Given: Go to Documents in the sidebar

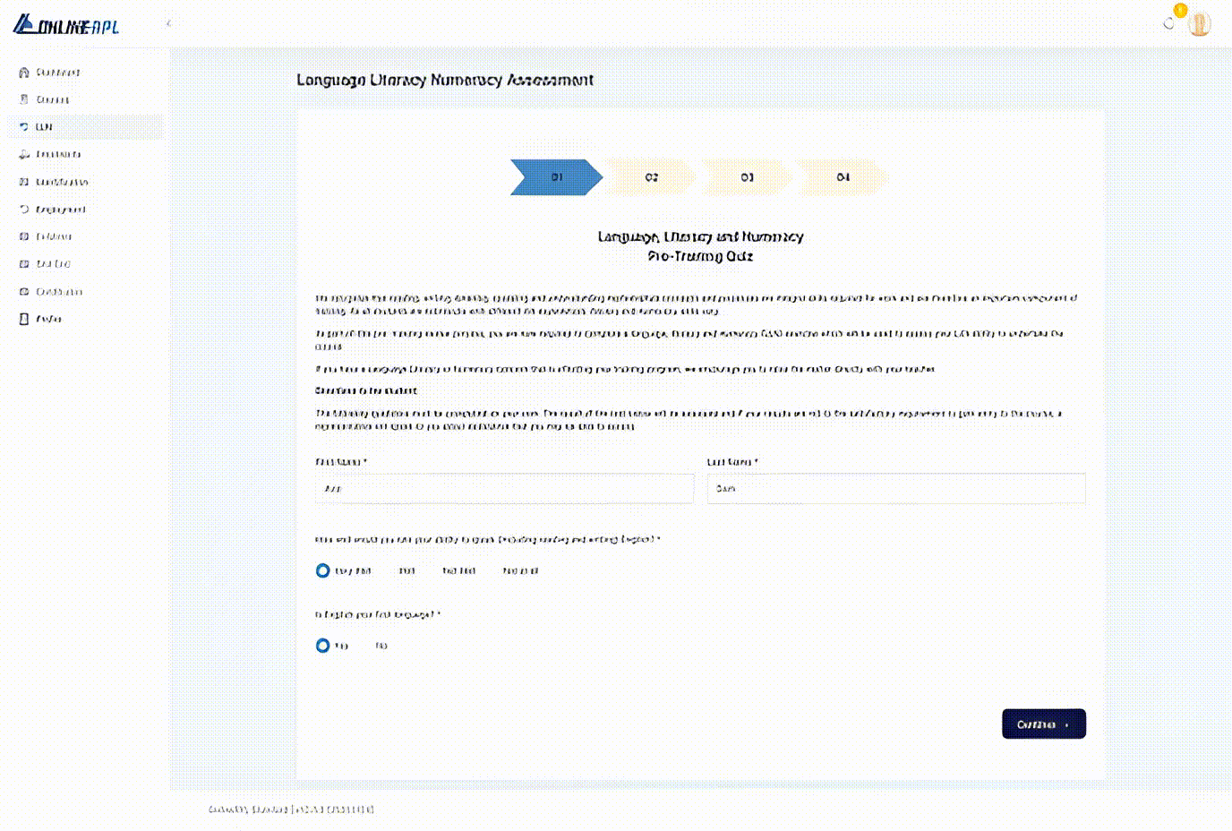Looking at the screenshot, I should [x=57, y=155].
